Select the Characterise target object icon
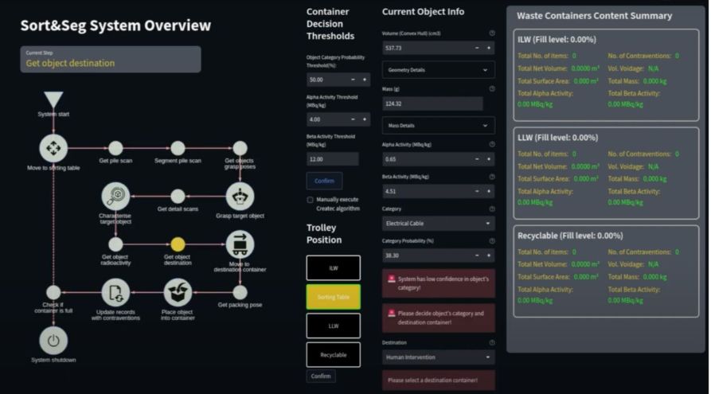Image resolution: width=711 pixels, height=394 pixels. click(115, 197)
